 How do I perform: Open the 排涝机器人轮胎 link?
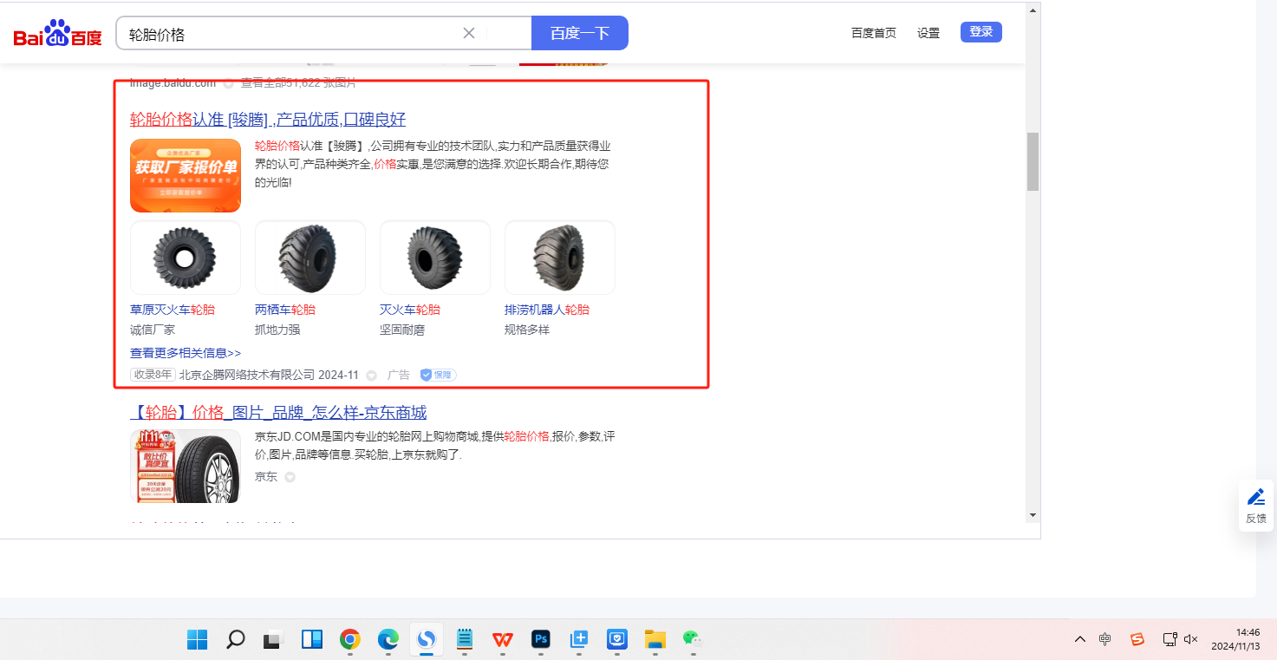coord(547,310)
